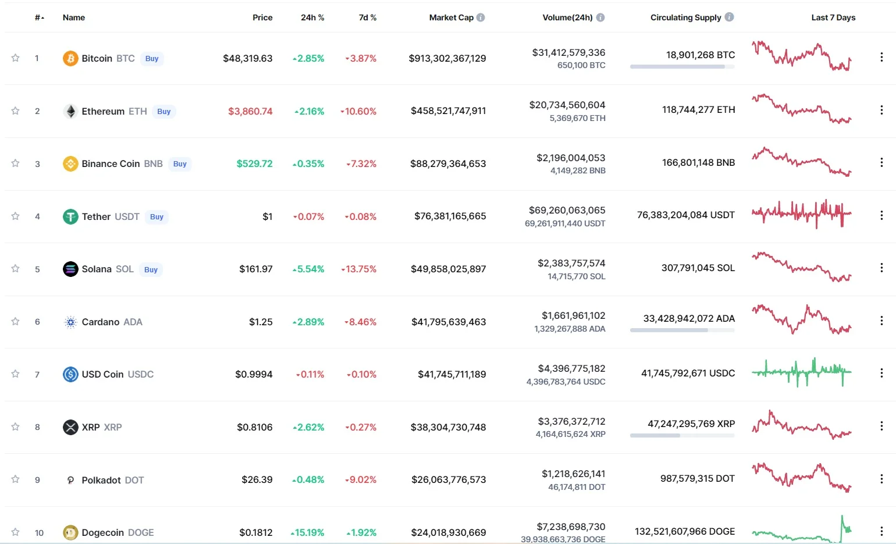Sort by 24h % column header
The image size is (896, 544).
[x=312, y=17]
